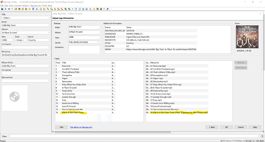Click into the Release Album input field
Viewport: 265px width, 142px height.
(84, 32)
